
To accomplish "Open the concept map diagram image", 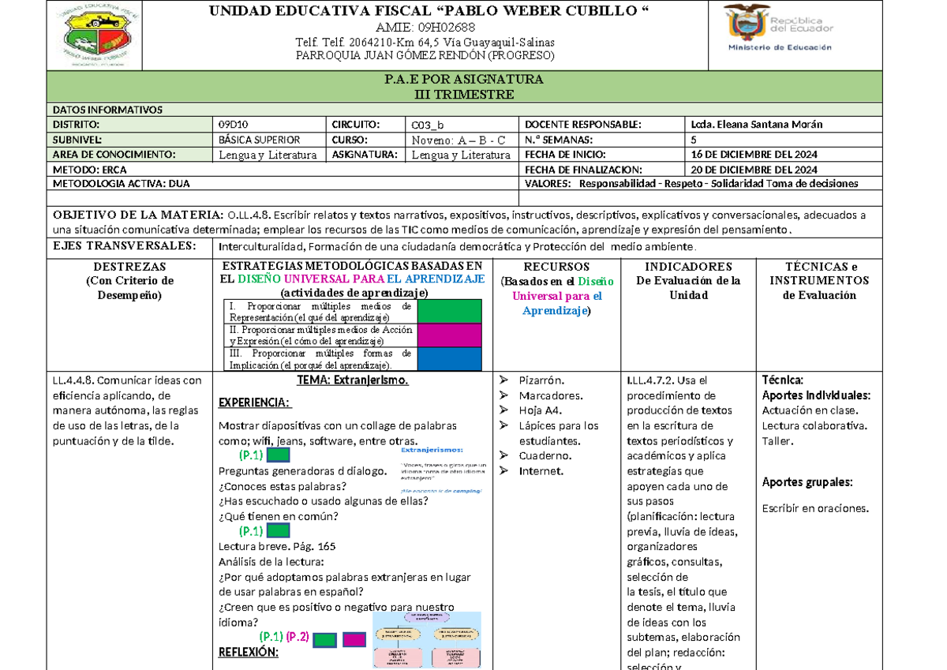I will tap(427, 641).
